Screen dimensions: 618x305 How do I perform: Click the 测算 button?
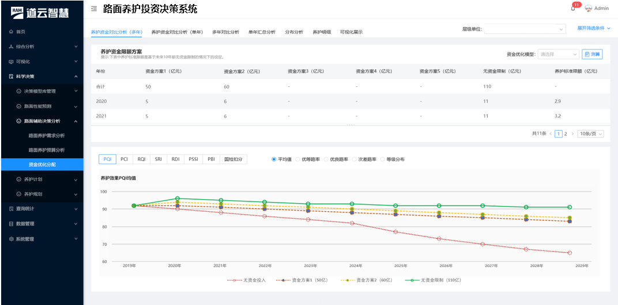(x=591, y=54)
